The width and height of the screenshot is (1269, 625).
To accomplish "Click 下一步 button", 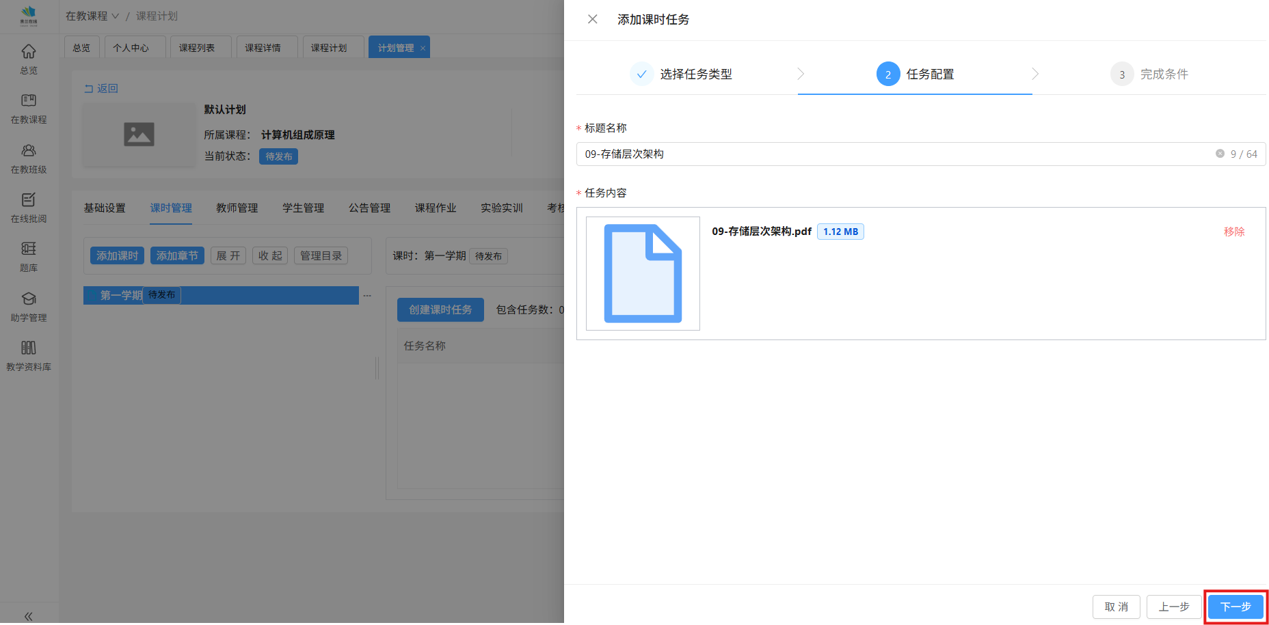I will coord(1235,607).
